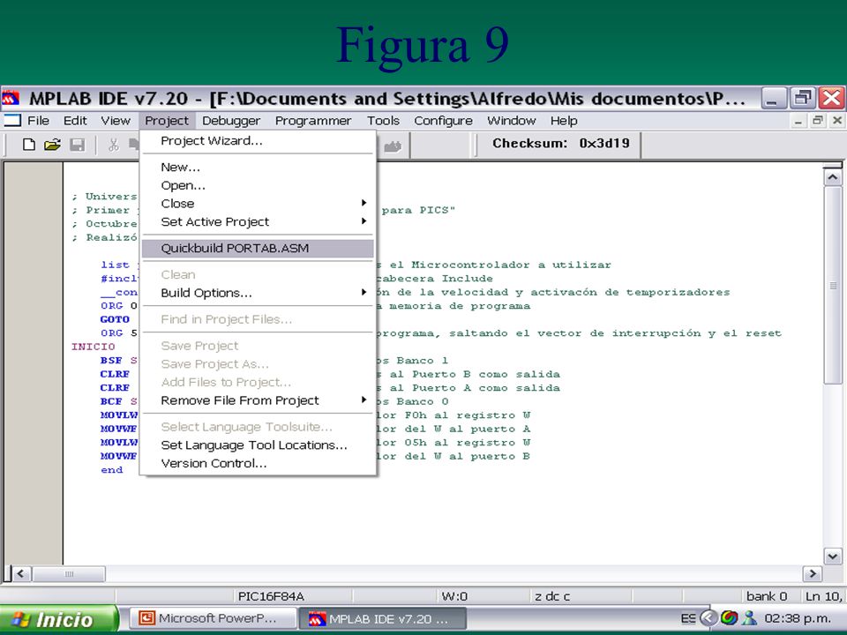Open the Edit menu
847x635 pixels.
coord(75,121)
